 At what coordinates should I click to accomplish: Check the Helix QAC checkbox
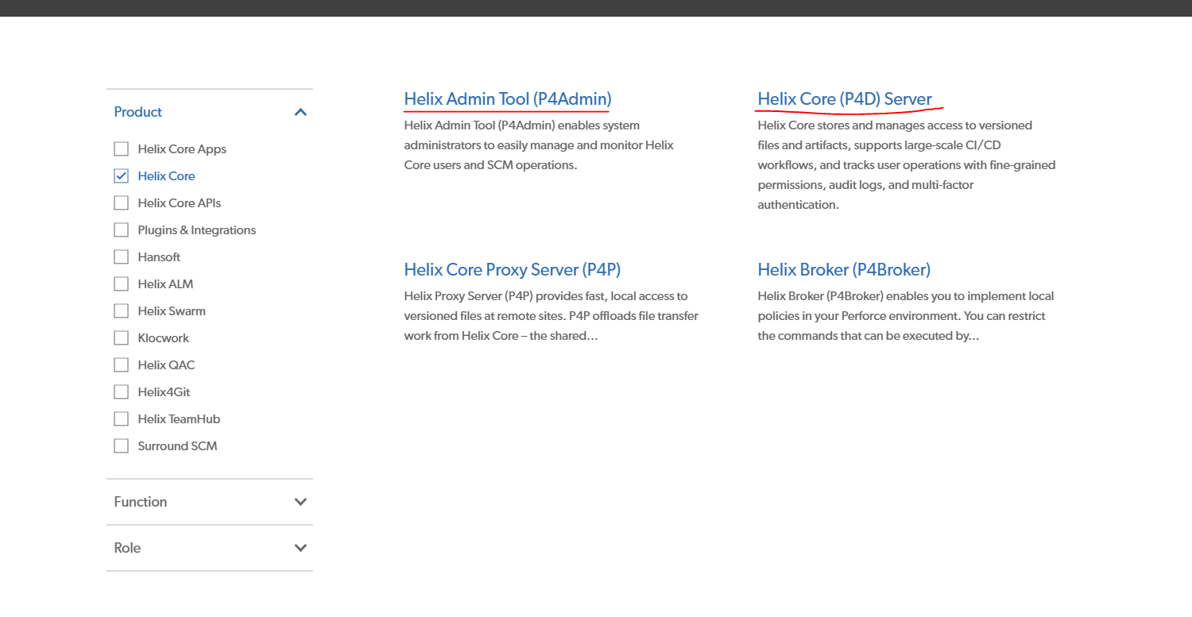tap(121, 365)
